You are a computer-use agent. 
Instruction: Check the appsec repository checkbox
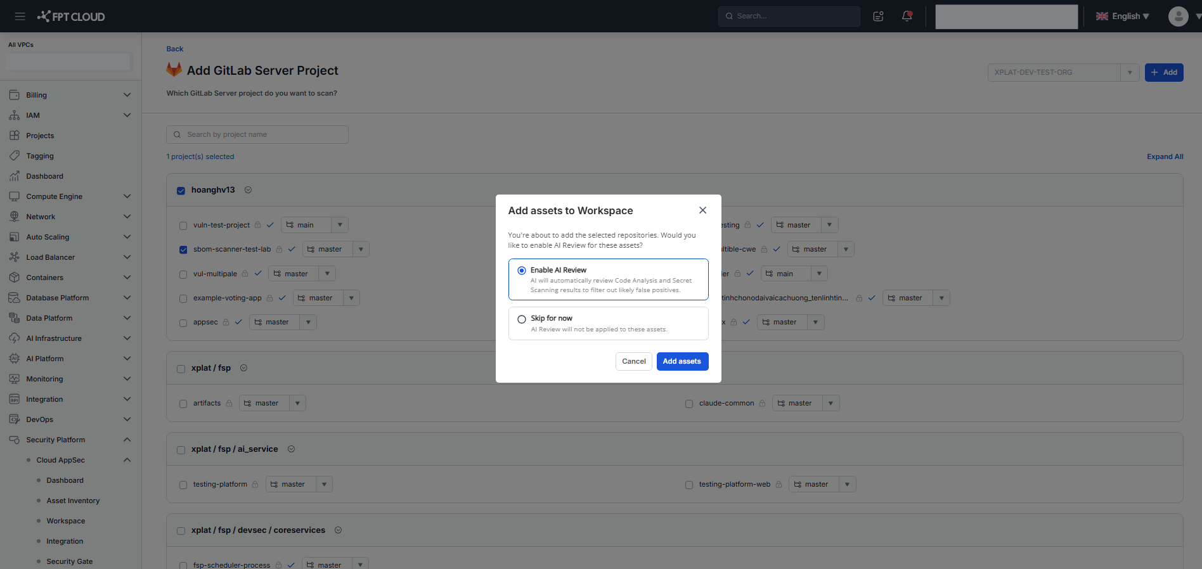tap(183, 323)
